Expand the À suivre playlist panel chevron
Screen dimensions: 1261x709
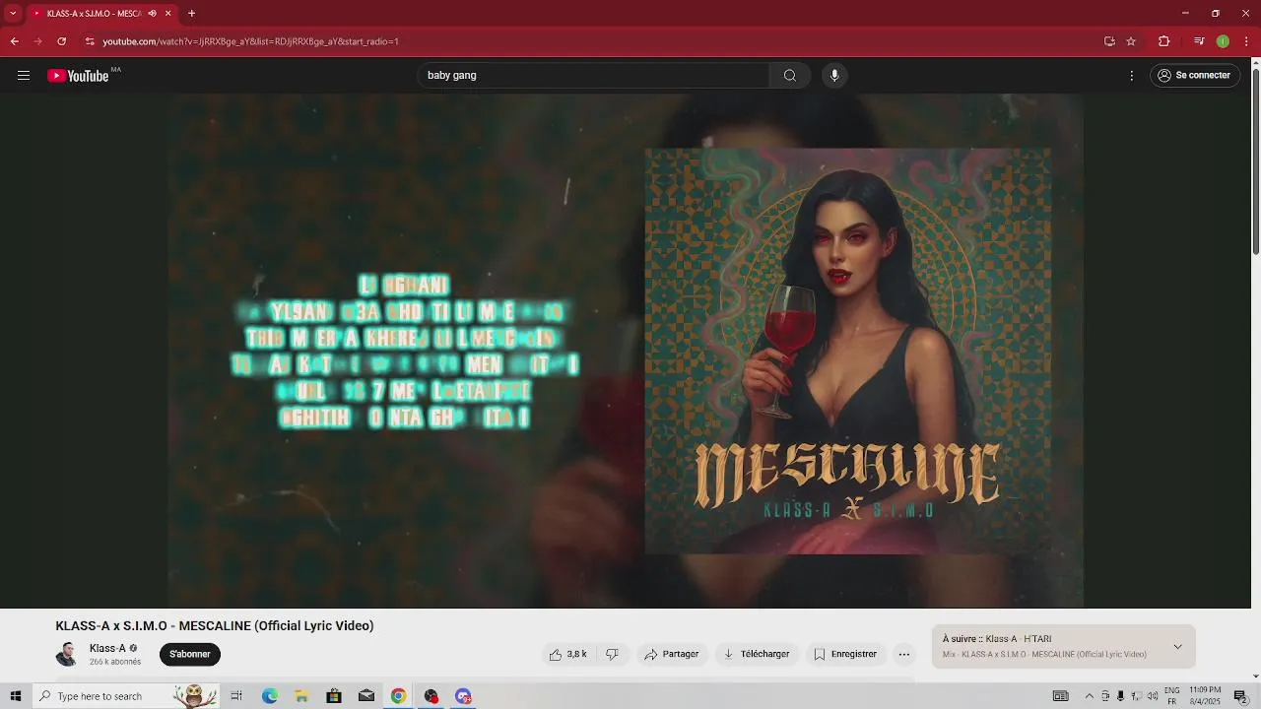[1177, 647]
